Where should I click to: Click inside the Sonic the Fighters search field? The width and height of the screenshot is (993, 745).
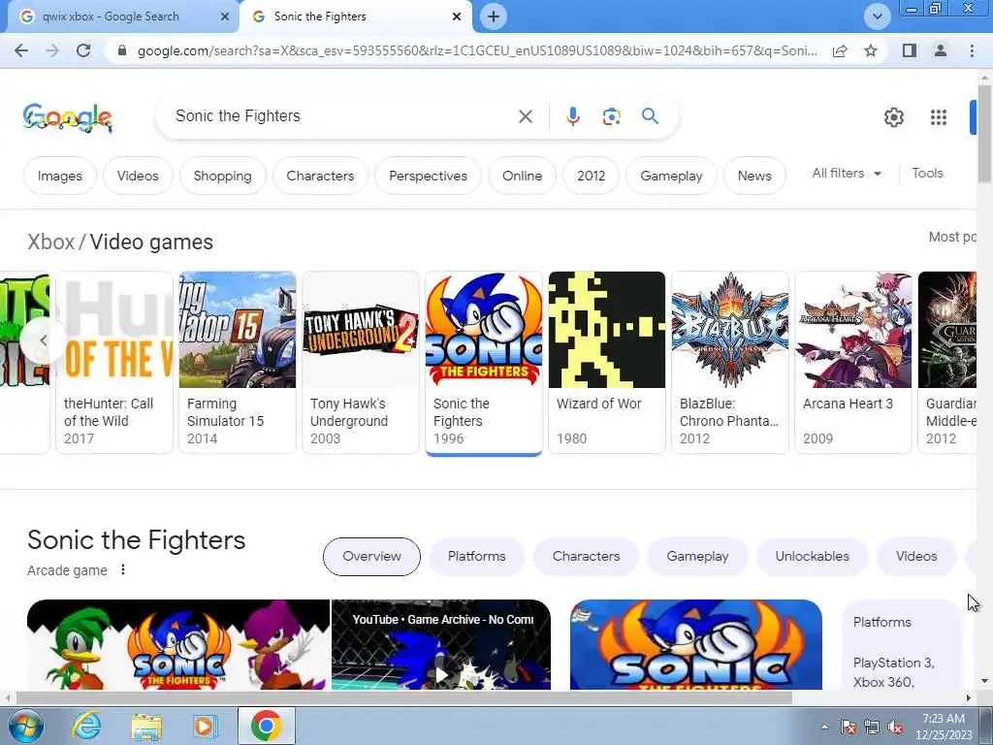click(x=342, y=116)
